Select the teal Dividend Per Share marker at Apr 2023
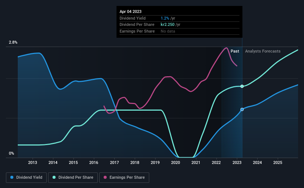Screen dimensions: 304x188 tap(242, 86)
